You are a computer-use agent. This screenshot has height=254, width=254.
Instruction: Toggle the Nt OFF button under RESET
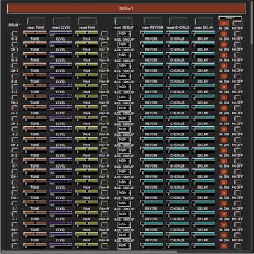237,23
